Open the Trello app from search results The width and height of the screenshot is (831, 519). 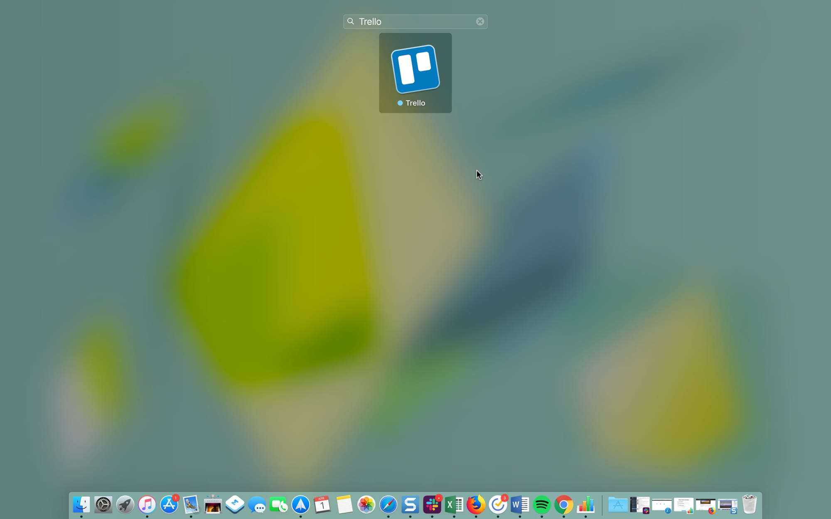click(x=415, y=70)
